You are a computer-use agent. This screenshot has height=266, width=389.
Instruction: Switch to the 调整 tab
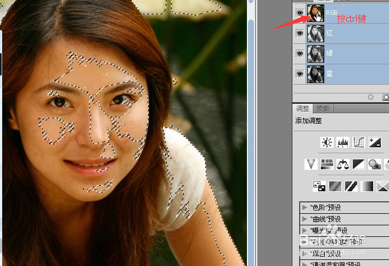[x=302, y=108]
